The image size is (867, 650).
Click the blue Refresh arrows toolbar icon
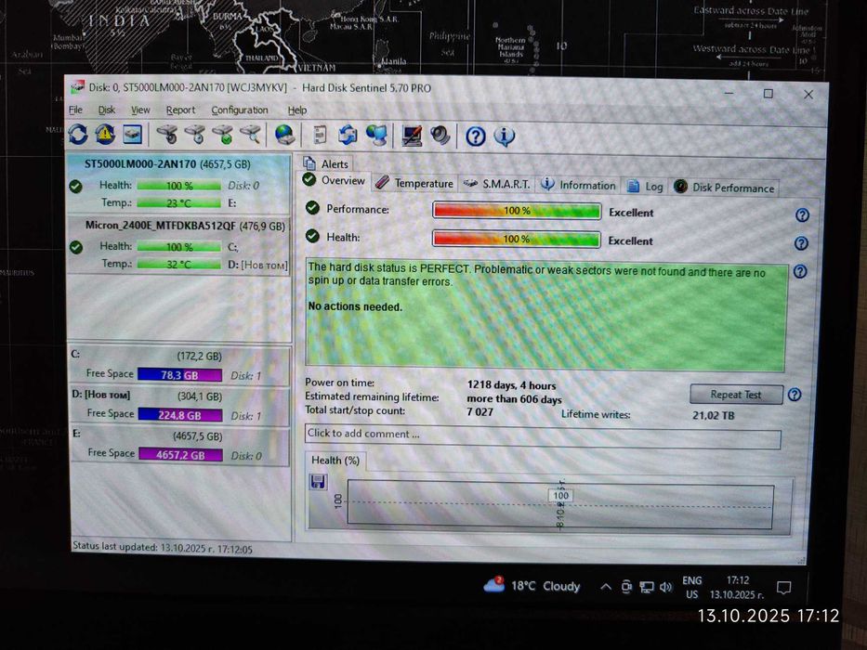coord(78,134)
